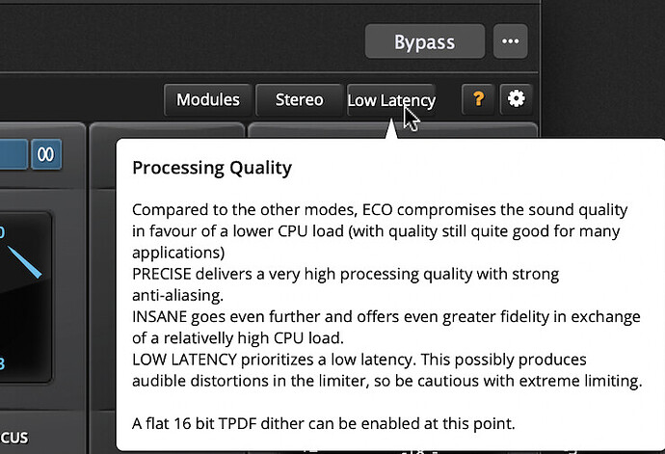This screenshot has width=665, height=454.
Task: Click the blue needle on the meter
Action: coord(25,262)
